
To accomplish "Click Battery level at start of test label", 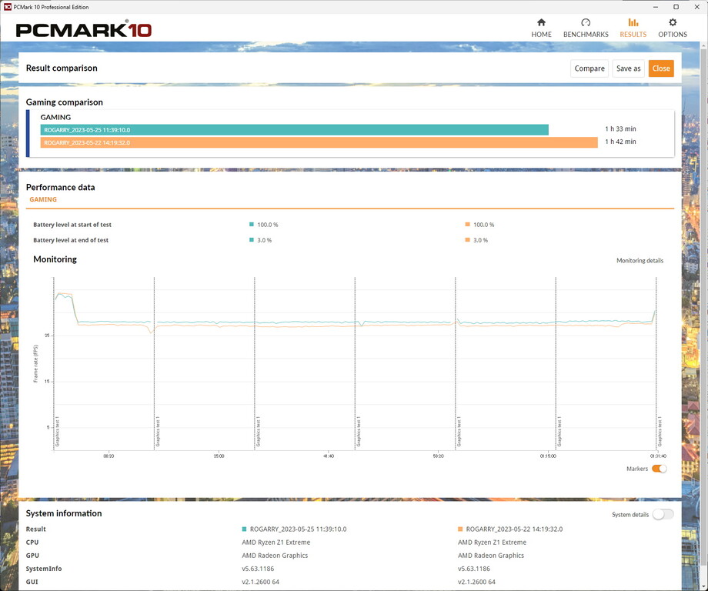I will [x=72, y=225].
